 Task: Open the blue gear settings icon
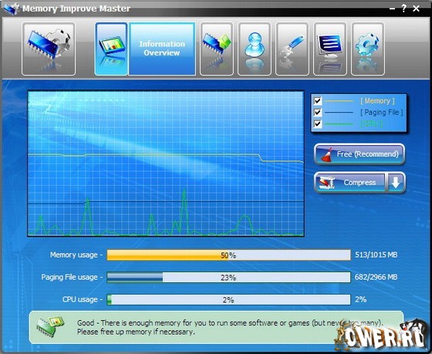point(367,49)
